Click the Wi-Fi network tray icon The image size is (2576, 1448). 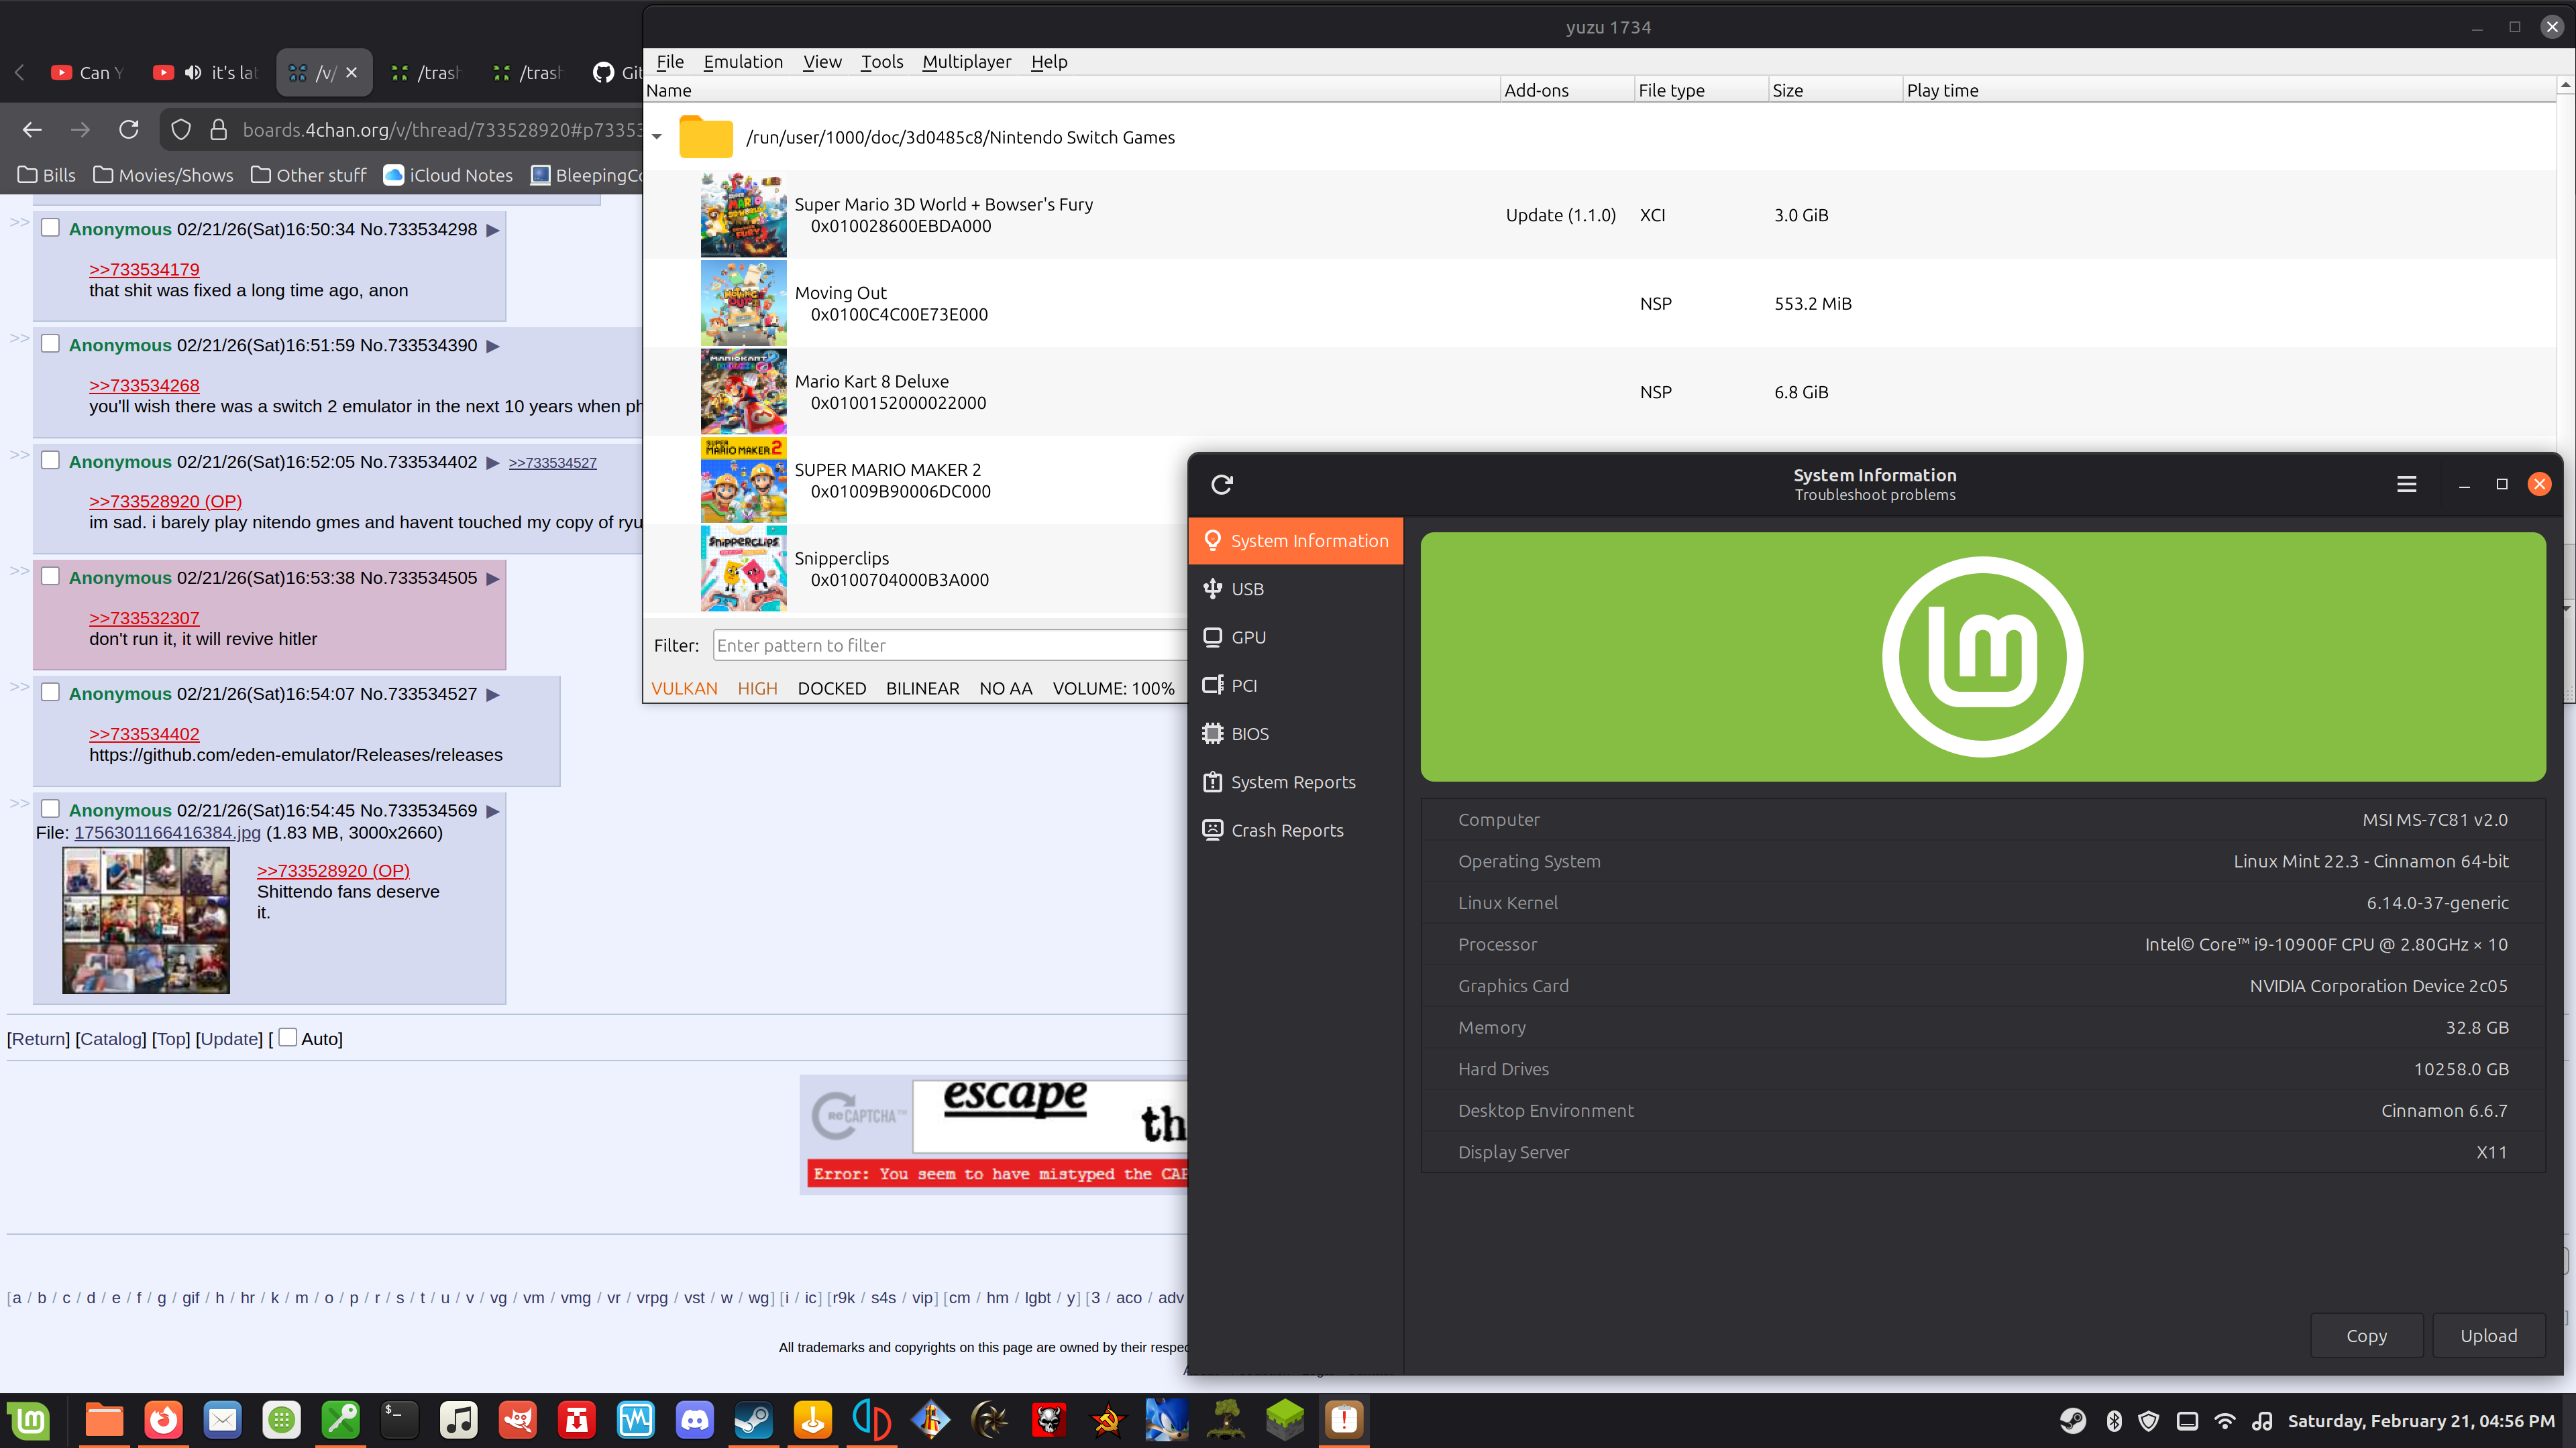click(2224, 1421)
